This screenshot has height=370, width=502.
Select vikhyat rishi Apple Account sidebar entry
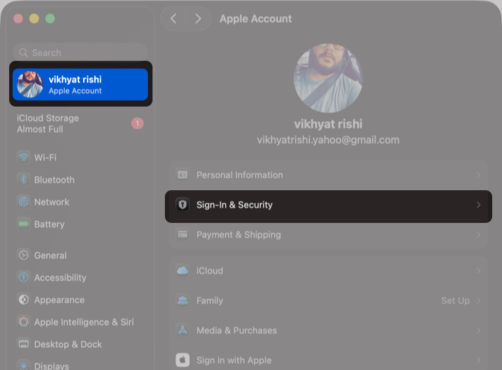(81, 84)
